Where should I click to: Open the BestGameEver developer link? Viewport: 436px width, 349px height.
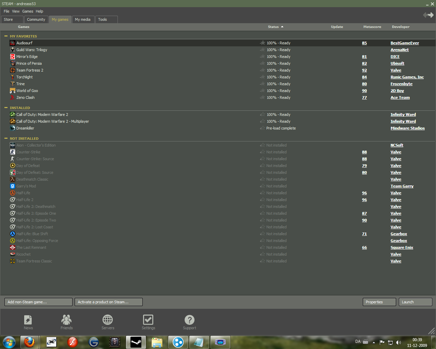405,43
